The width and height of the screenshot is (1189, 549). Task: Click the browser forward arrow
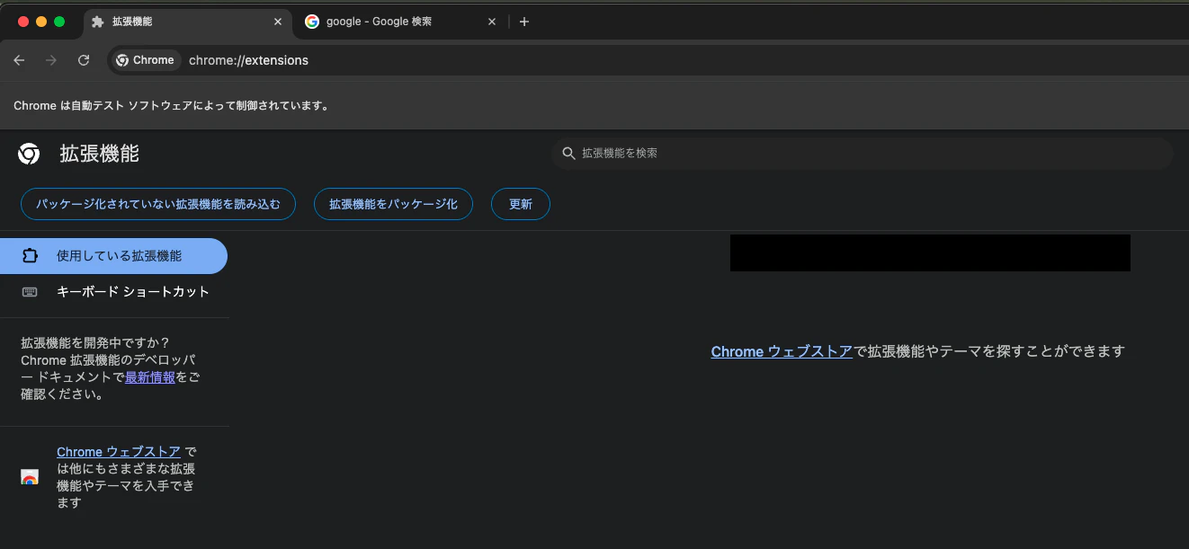click(x=51, y=60)
